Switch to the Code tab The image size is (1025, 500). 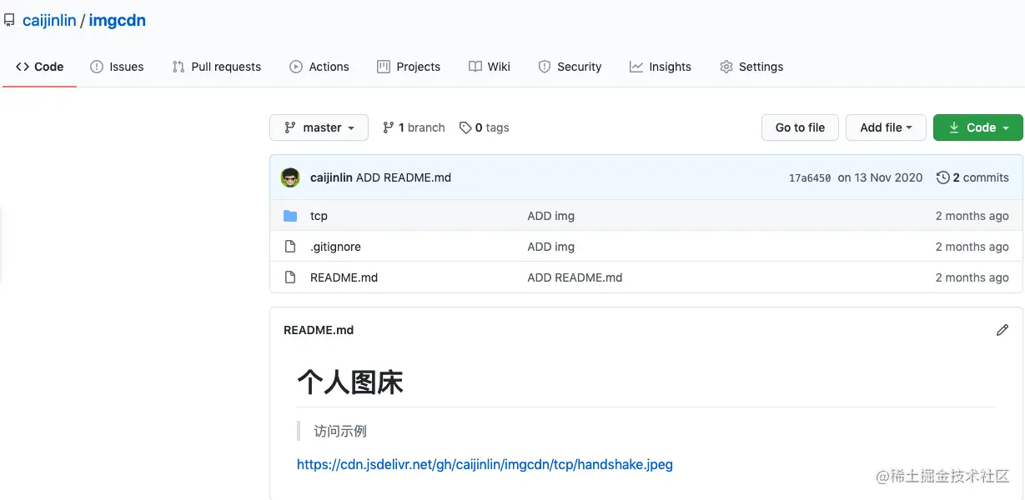tap(39, 67)
